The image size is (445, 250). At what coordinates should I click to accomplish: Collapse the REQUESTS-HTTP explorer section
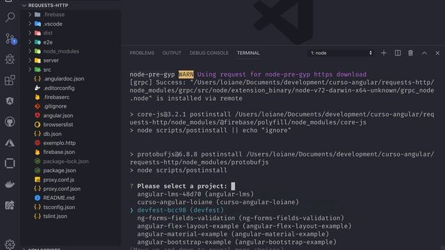click(45, 6)
